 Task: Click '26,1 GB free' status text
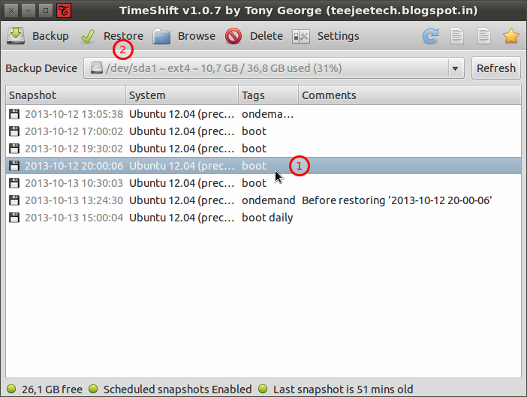(x=52, y=389)
